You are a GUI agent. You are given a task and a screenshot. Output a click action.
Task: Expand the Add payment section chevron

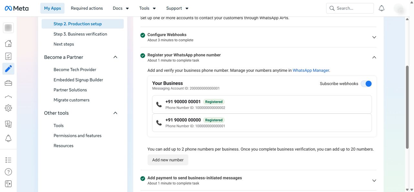click(374, 180)
